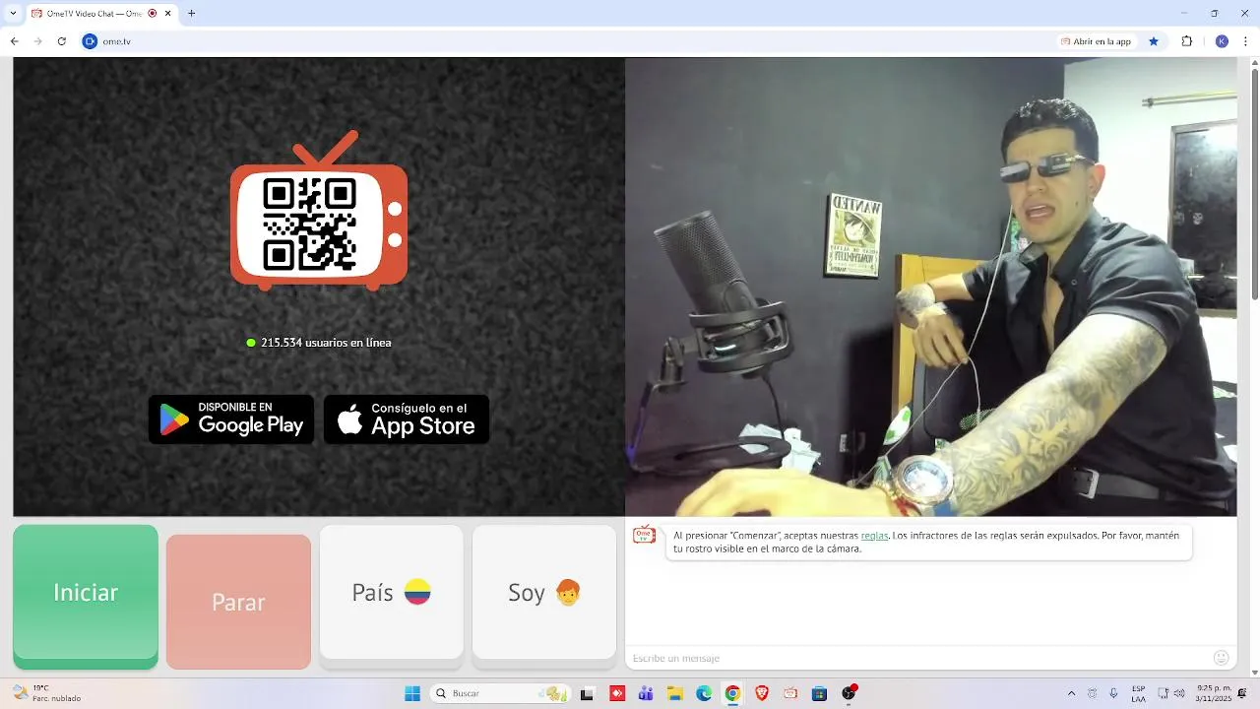The image size is (1260, 709).
Task: Click the OmeTV QR code television logo
Action: (319, 211)
